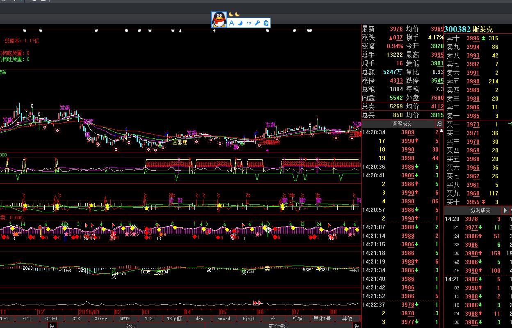
Task: Click the blue moon icon in QQ toolbar
Action: pos(240,23)
